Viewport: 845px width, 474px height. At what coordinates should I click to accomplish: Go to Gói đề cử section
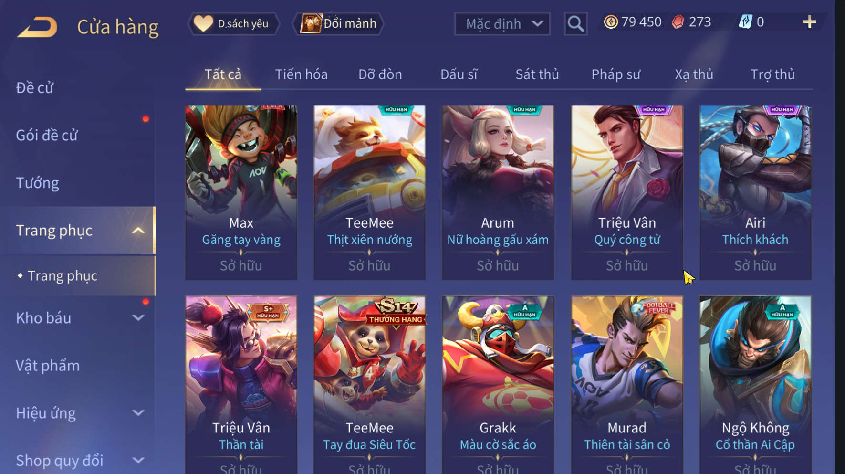pyautogui.click(x=47, y=136)
